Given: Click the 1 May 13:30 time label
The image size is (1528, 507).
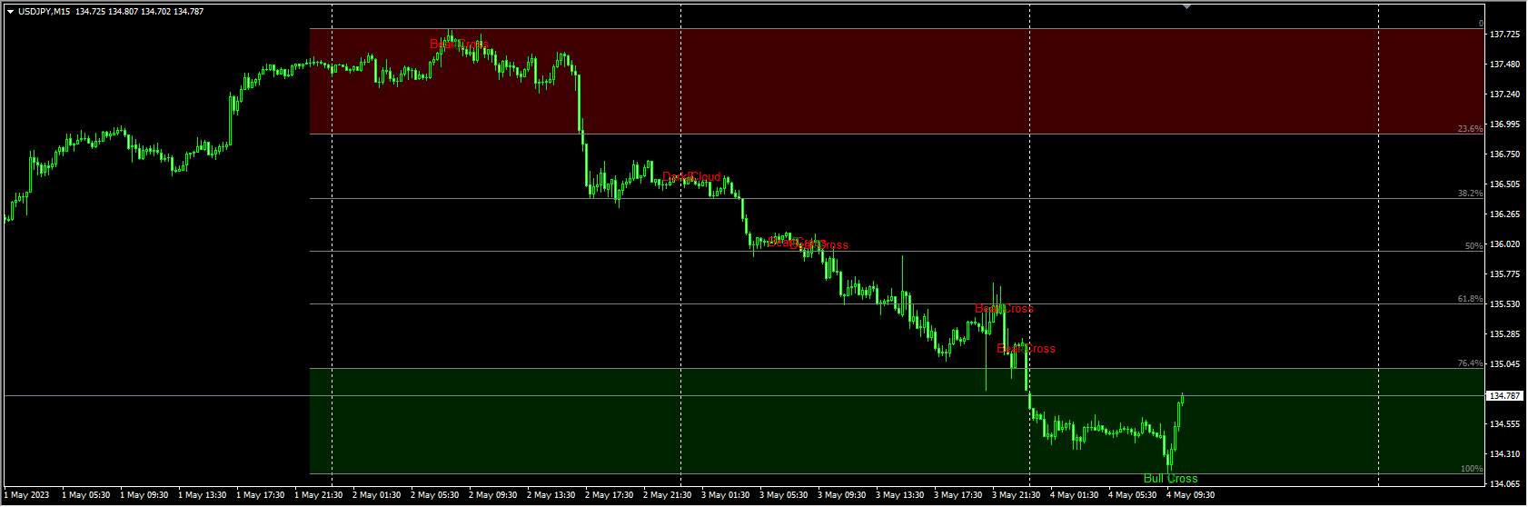Looking at the screenshot, I should pyautogui.click(x=203, y=495).
